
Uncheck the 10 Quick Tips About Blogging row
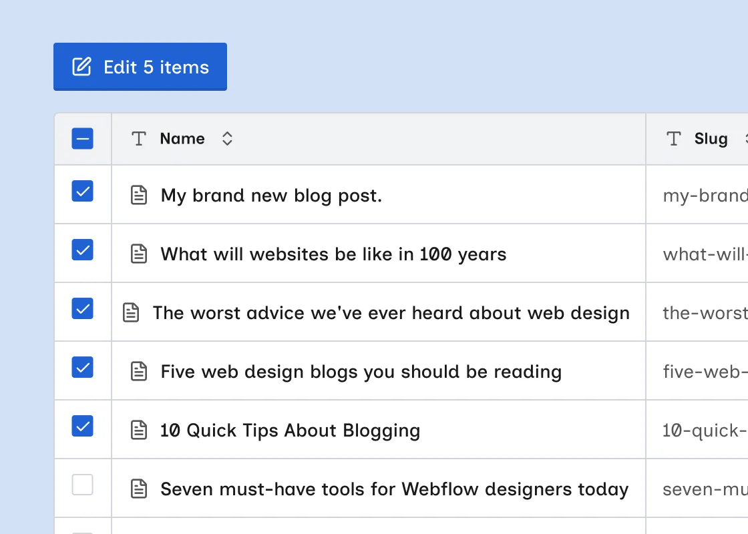coord(83,426)
